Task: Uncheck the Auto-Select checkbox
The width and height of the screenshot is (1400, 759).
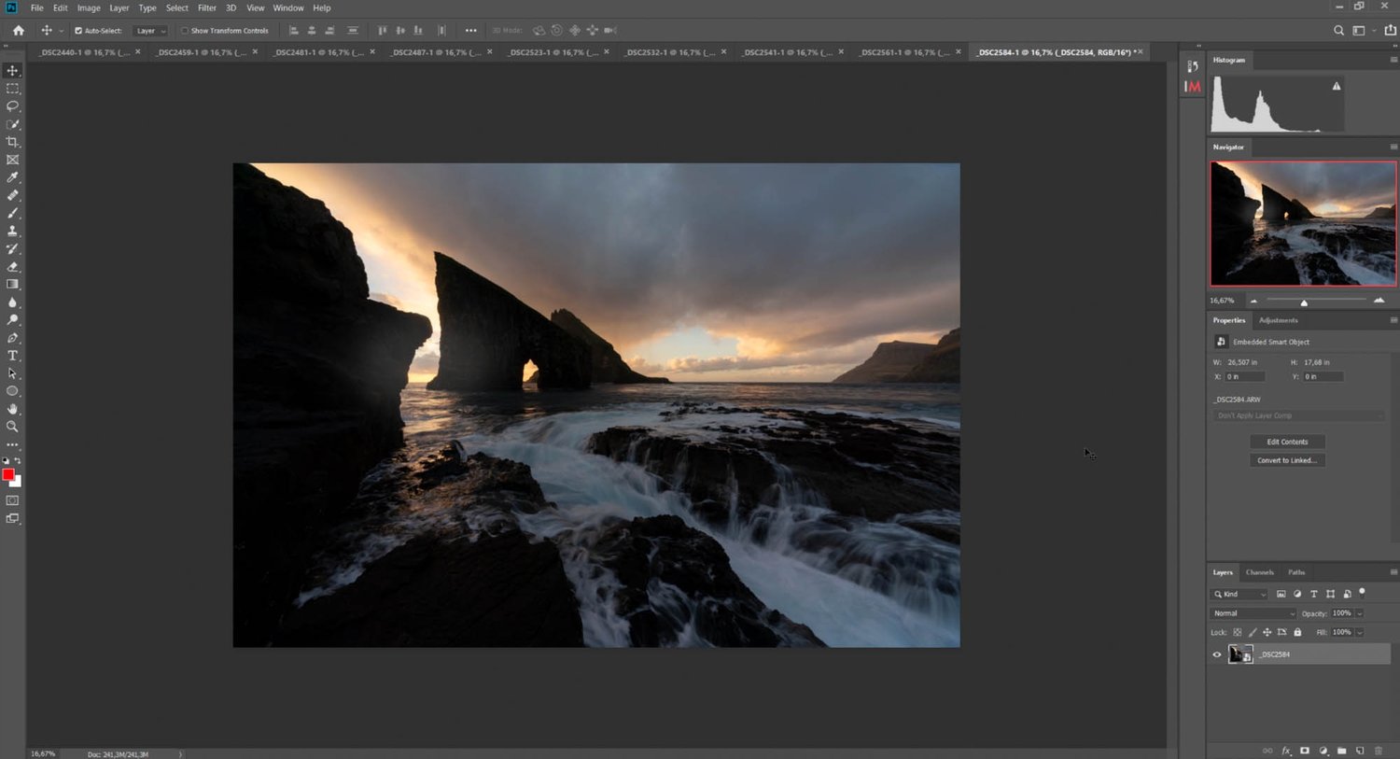Action: [78, 31]
